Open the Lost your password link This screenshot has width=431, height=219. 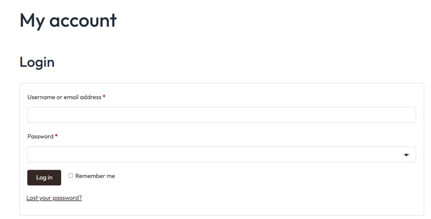pos(54,198)
